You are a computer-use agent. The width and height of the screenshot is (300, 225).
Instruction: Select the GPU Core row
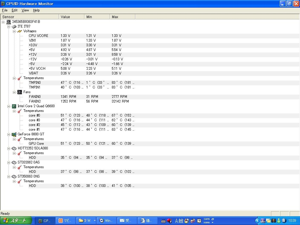pyautogui.click(x=164, y=144)
